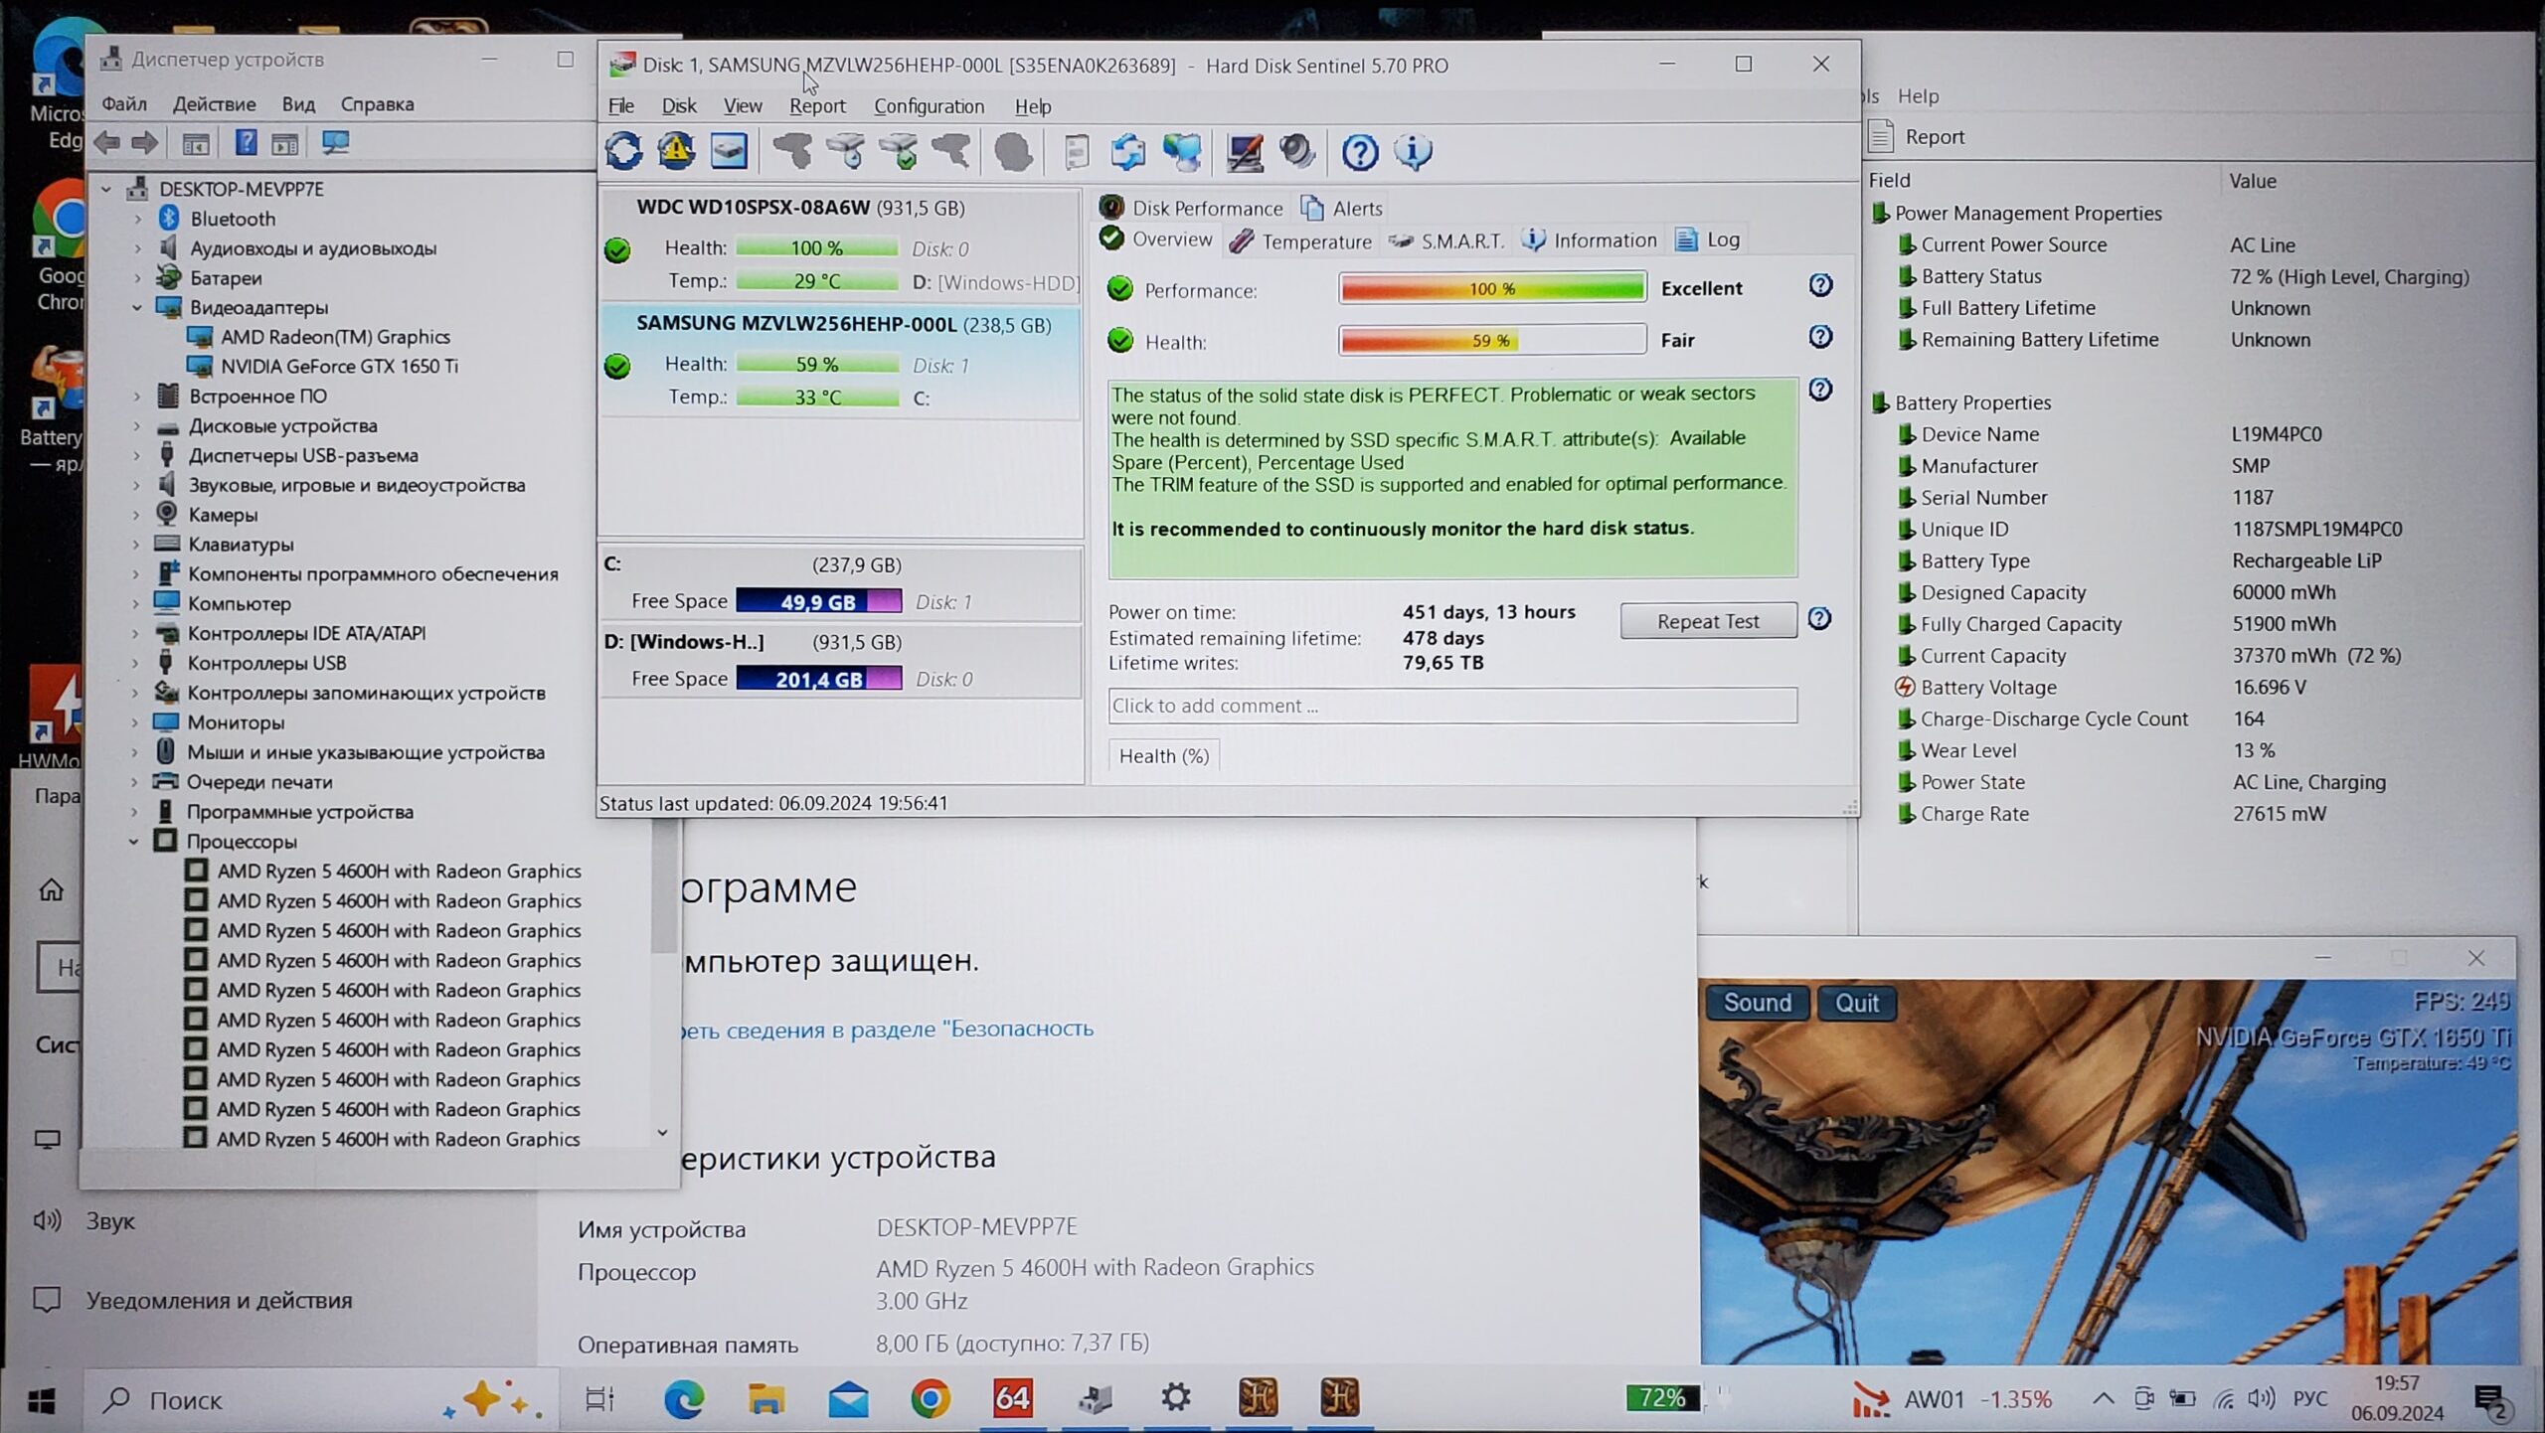Click the yellow warning alert toolbar icon
The image size is (2545, 1433).
676,151
